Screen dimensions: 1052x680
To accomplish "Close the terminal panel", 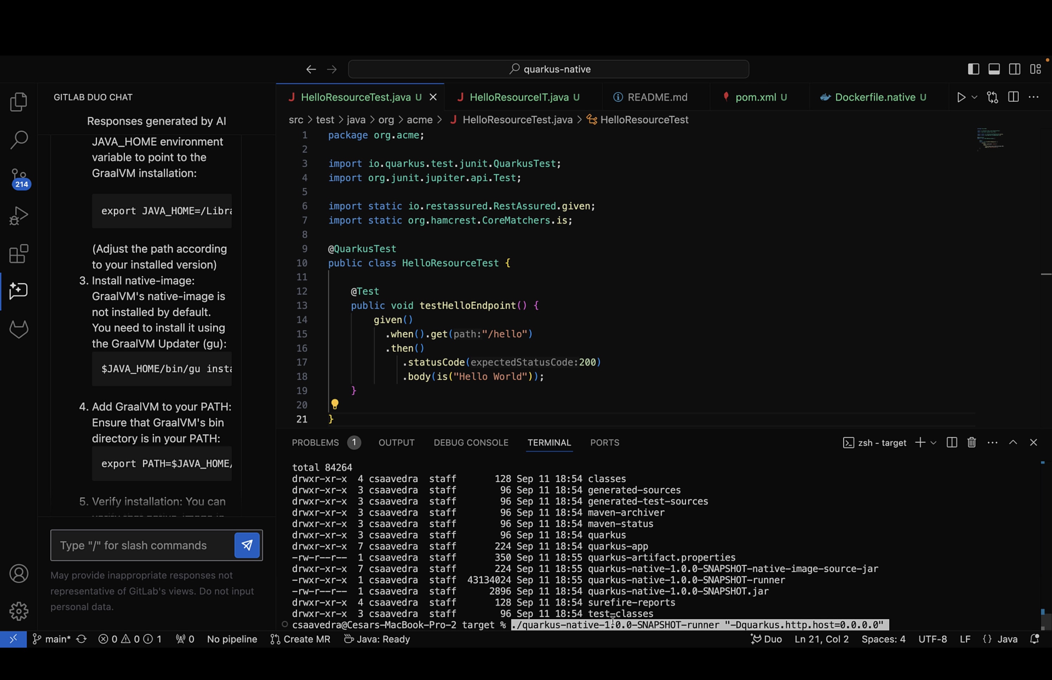I will tap(1033, 442).
